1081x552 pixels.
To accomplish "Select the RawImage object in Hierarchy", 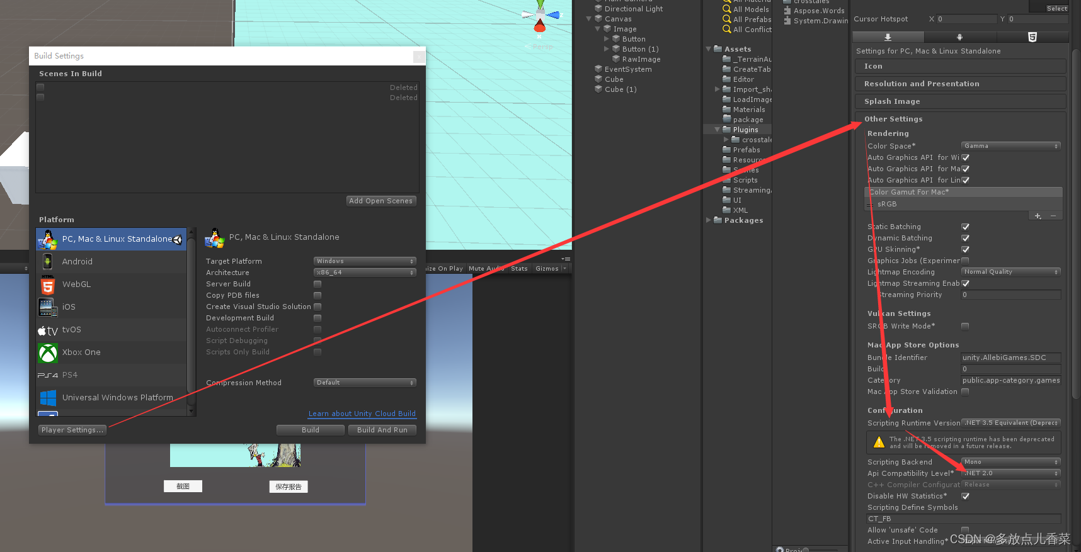I will coord(641,59).
